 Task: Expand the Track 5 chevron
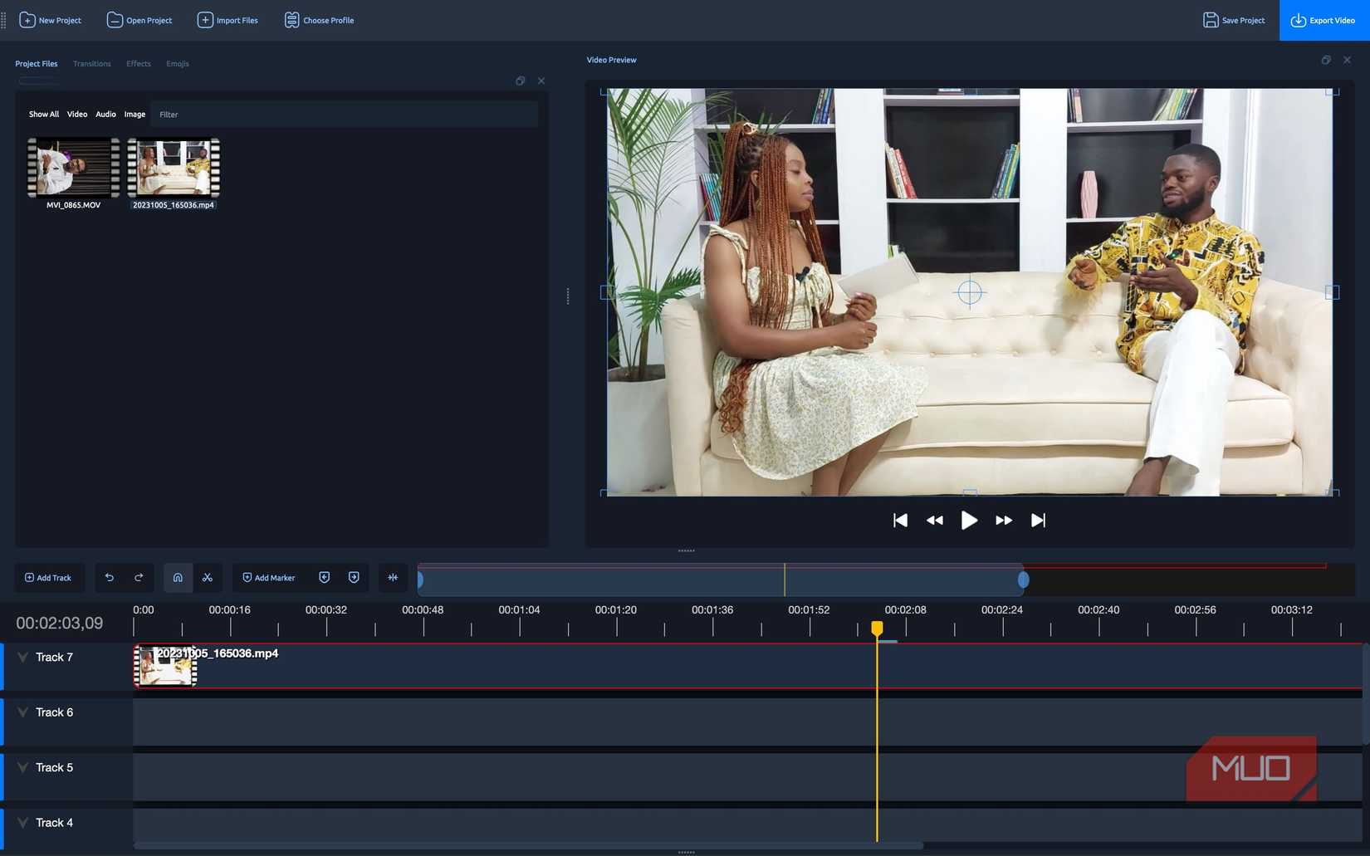tap(22, 767)
